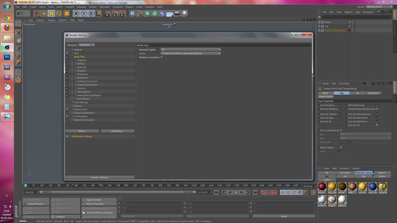
Task: Select the red material sphere
Action: 322,186
